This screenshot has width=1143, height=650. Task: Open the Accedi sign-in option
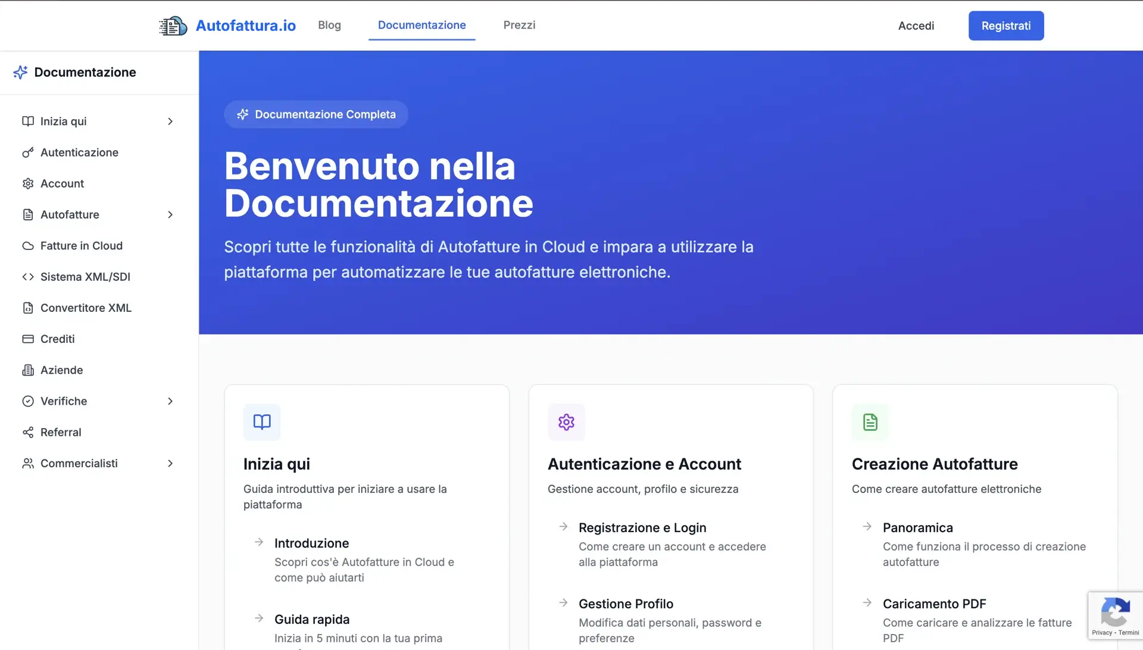[916, 26]
